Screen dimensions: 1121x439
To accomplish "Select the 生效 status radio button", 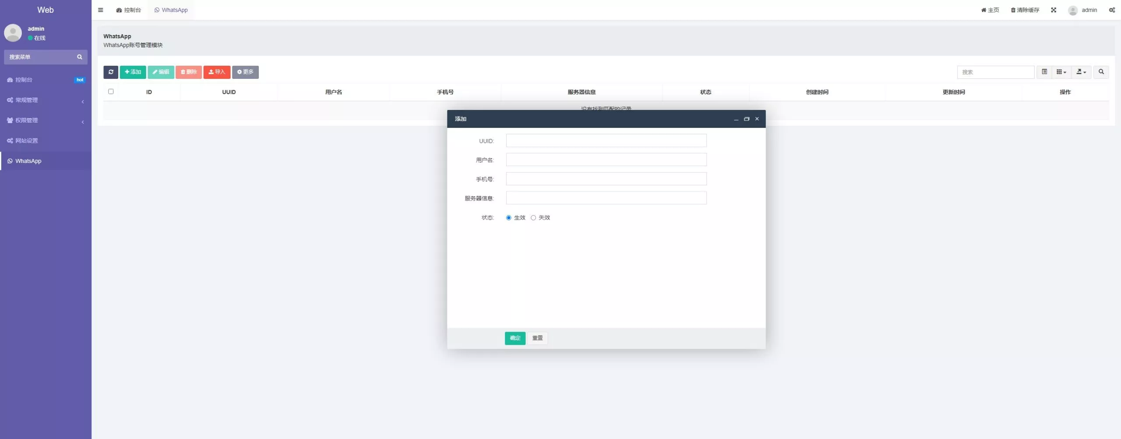I will 508,218.
